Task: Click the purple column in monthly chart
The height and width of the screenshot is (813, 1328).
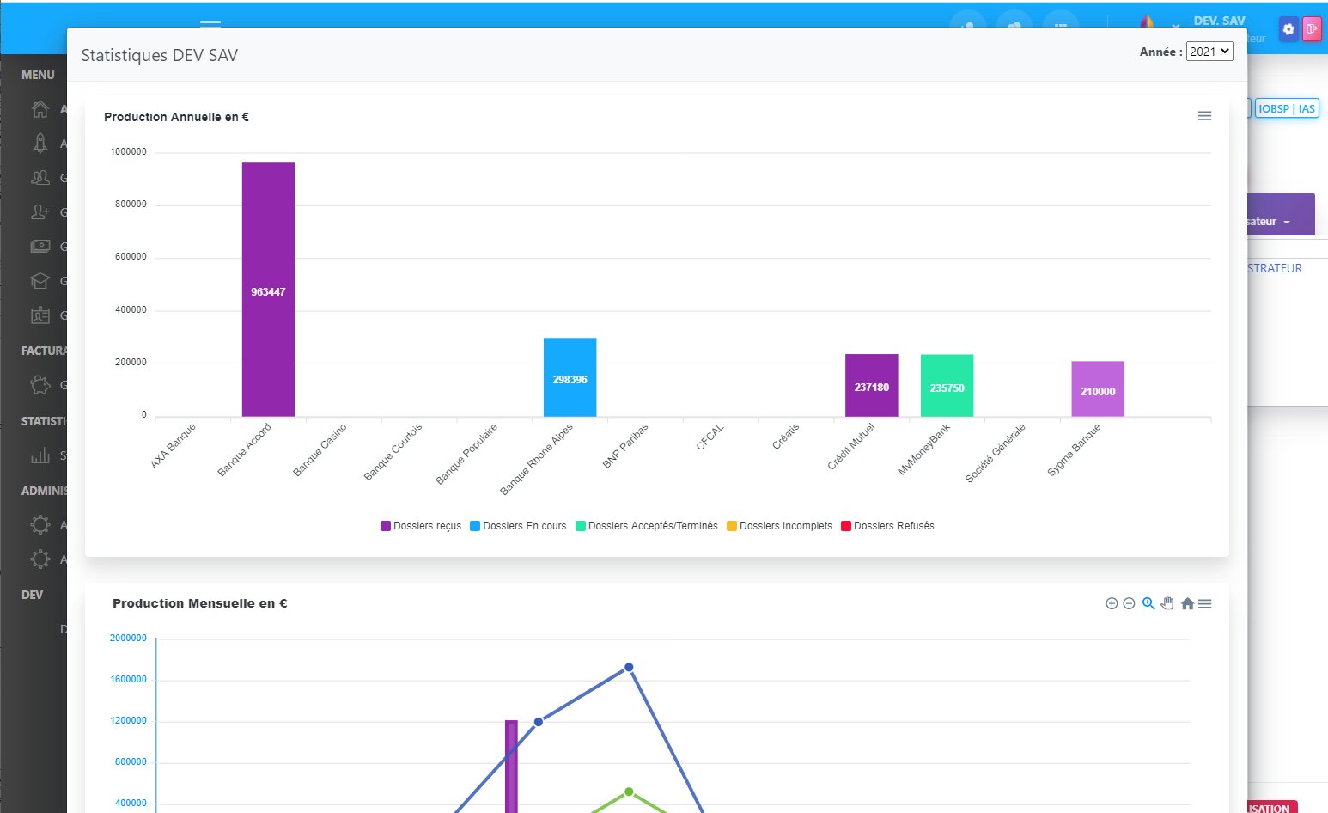Action: [511, 767]
